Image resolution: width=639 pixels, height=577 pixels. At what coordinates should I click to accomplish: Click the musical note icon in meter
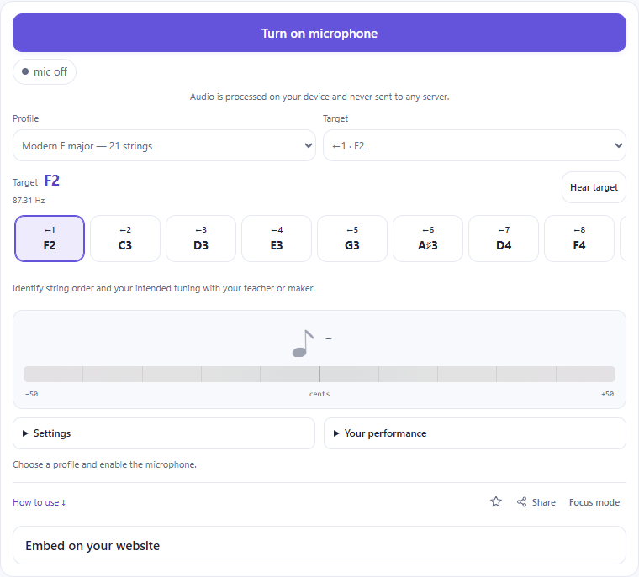click(x=304, y=344)
